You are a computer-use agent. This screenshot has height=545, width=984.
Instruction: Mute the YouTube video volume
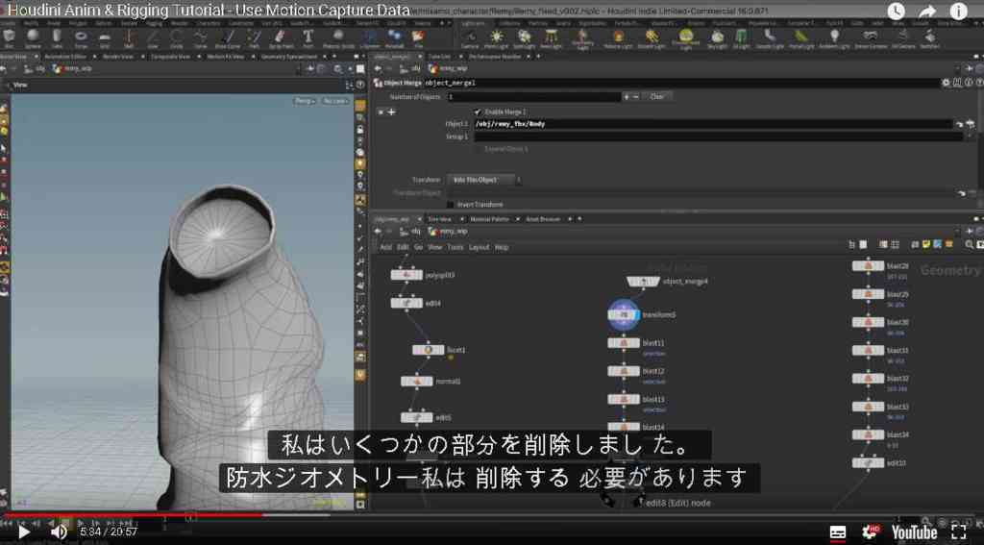[59, 533]
